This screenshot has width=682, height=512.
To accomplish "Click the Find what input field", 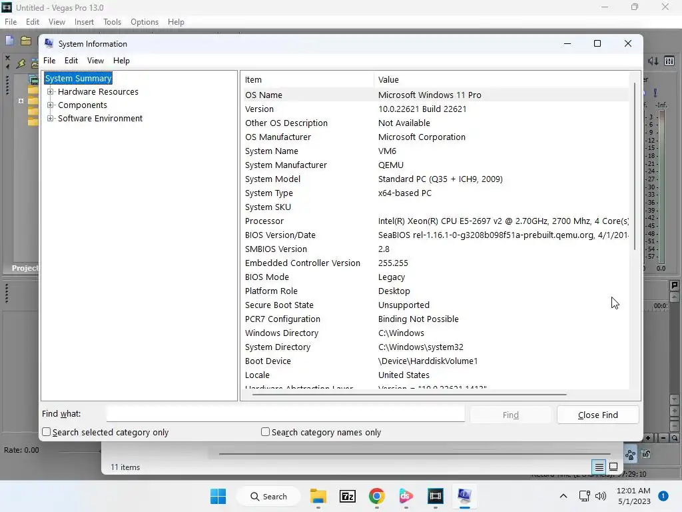I will pyautogui.click(x=285, y=413).
